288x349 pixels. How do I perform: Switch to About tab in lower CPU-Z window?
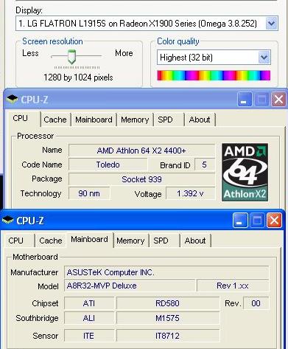coord(195,241)
